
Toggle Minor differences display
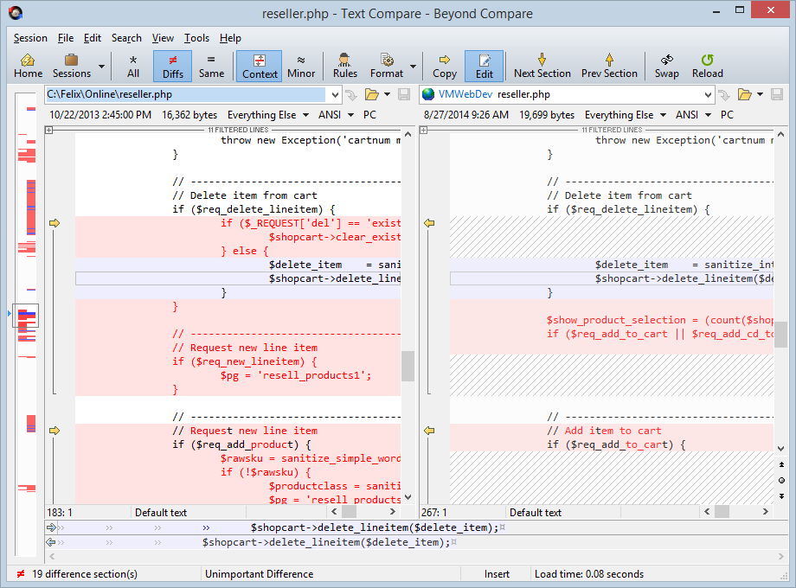301,66
